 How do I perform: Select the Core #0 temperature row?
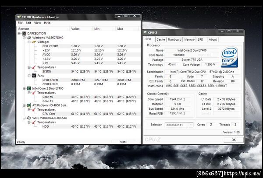pos(92,97)
